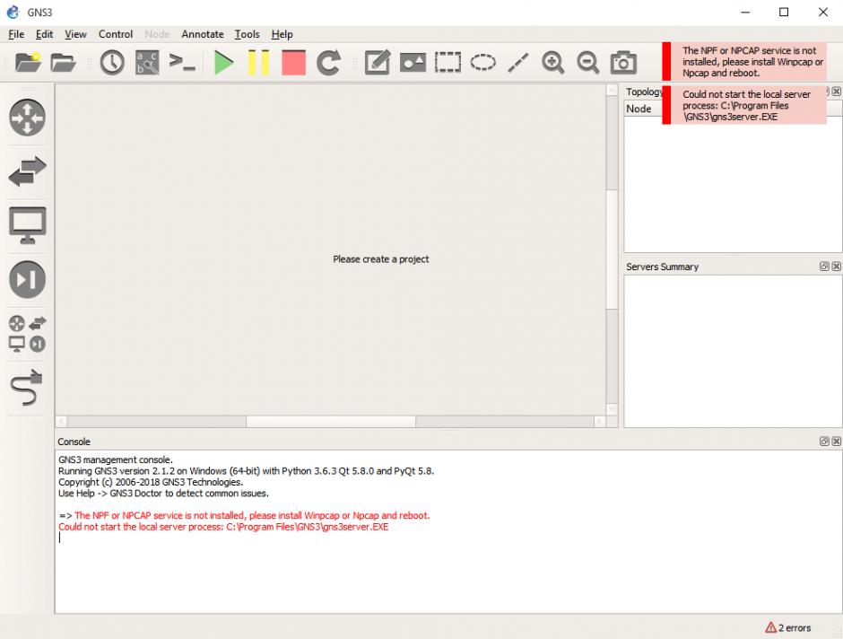The image size is (843, 639).
Task: Select the Add a link cable tool
Action: click(26, 387)
